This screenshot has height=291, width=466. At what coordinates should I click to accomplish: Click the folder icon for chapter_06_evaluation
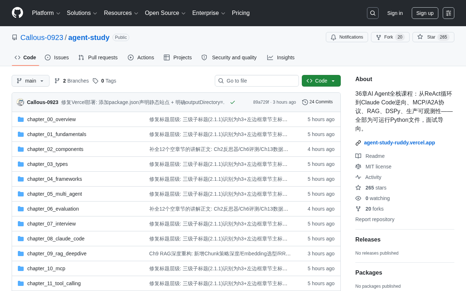coord(21,209)
